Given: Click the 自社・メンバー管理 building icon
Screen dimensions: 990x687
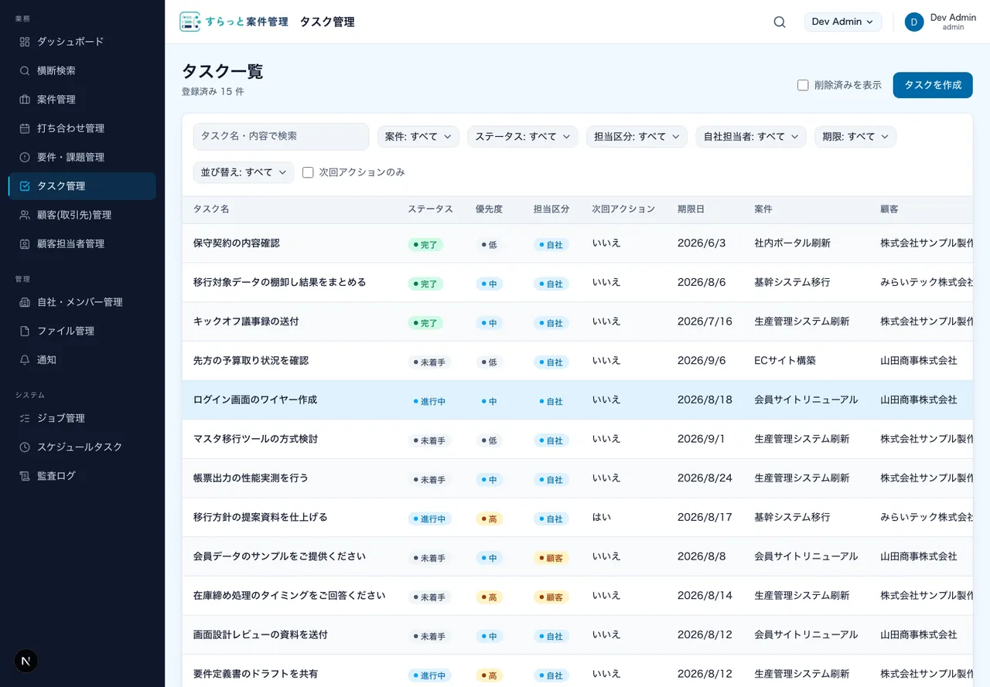Looking at the screenshot, I should point(25,302).
